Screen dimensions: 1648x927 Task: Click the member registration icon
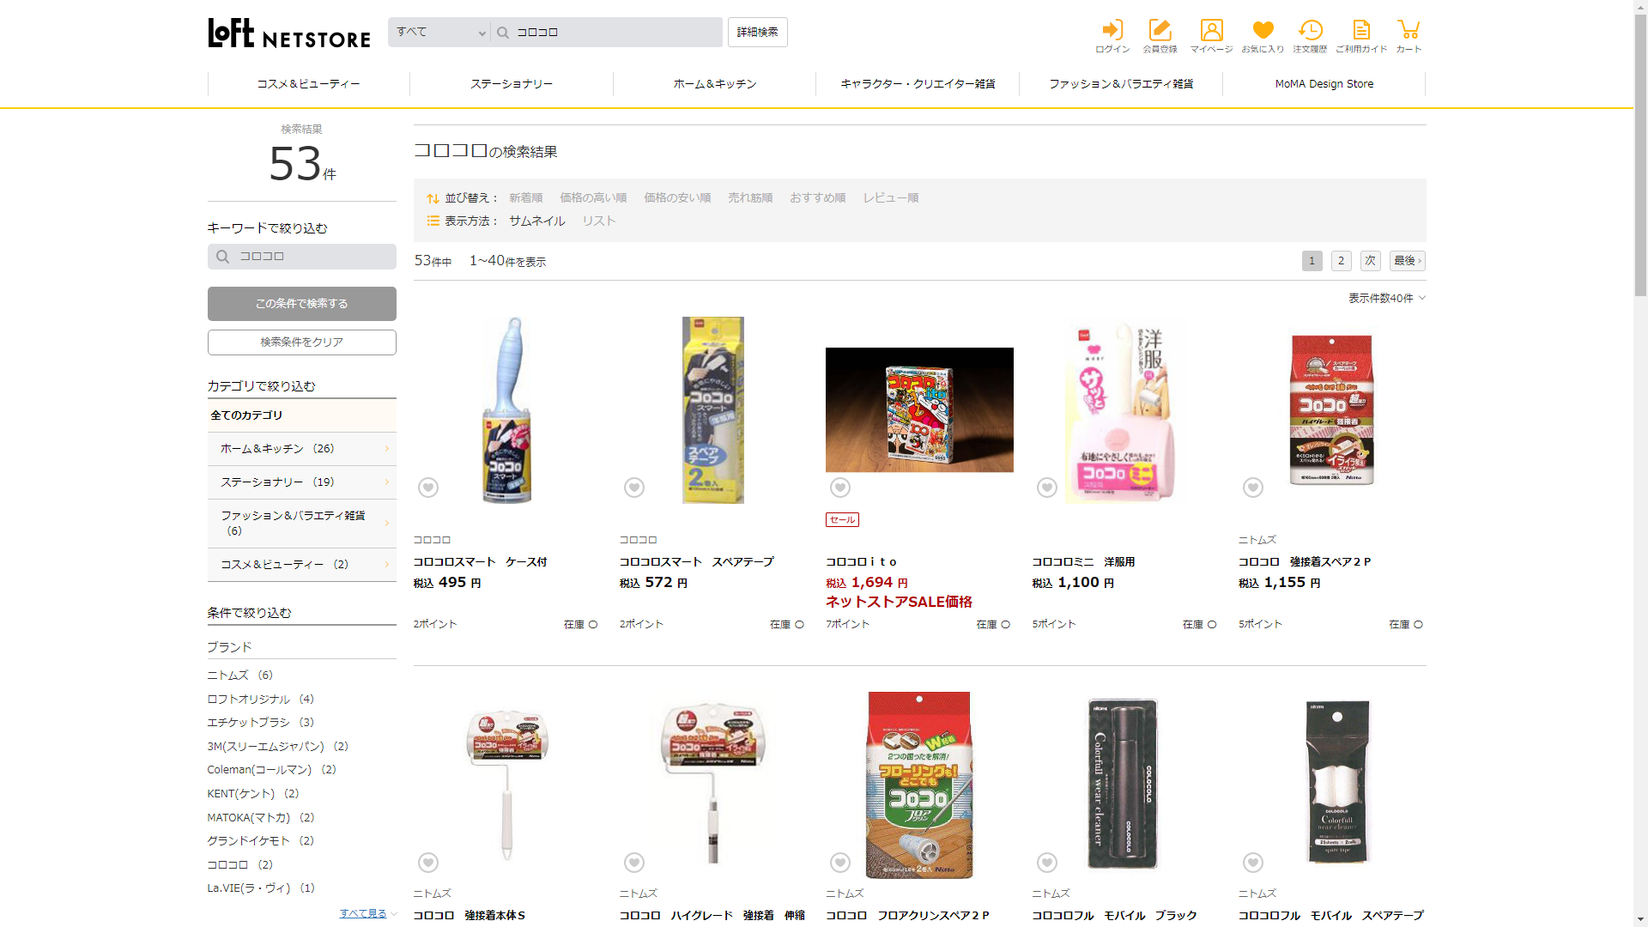[x=1160, y=36]
